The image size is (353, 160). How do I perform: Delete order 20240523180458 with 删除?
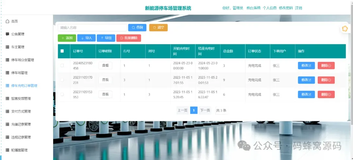click(326, 65)
